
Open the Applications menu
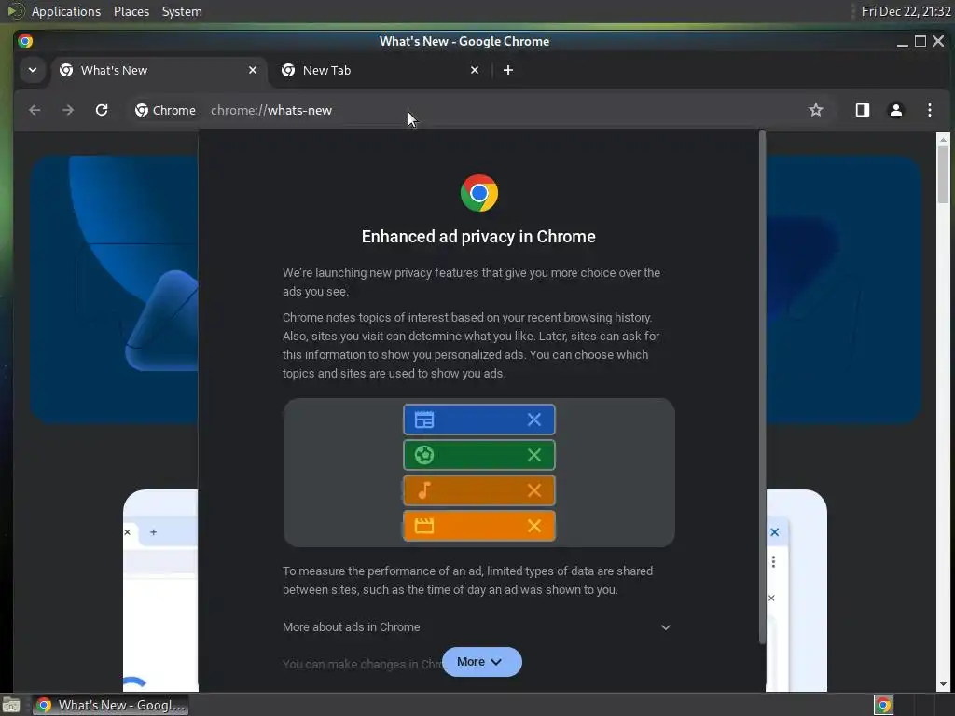pyautogui.click(x=66, y=11)
